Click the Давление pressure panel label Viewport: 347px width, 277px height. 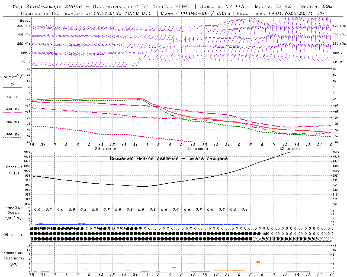[x=14, y=167]
